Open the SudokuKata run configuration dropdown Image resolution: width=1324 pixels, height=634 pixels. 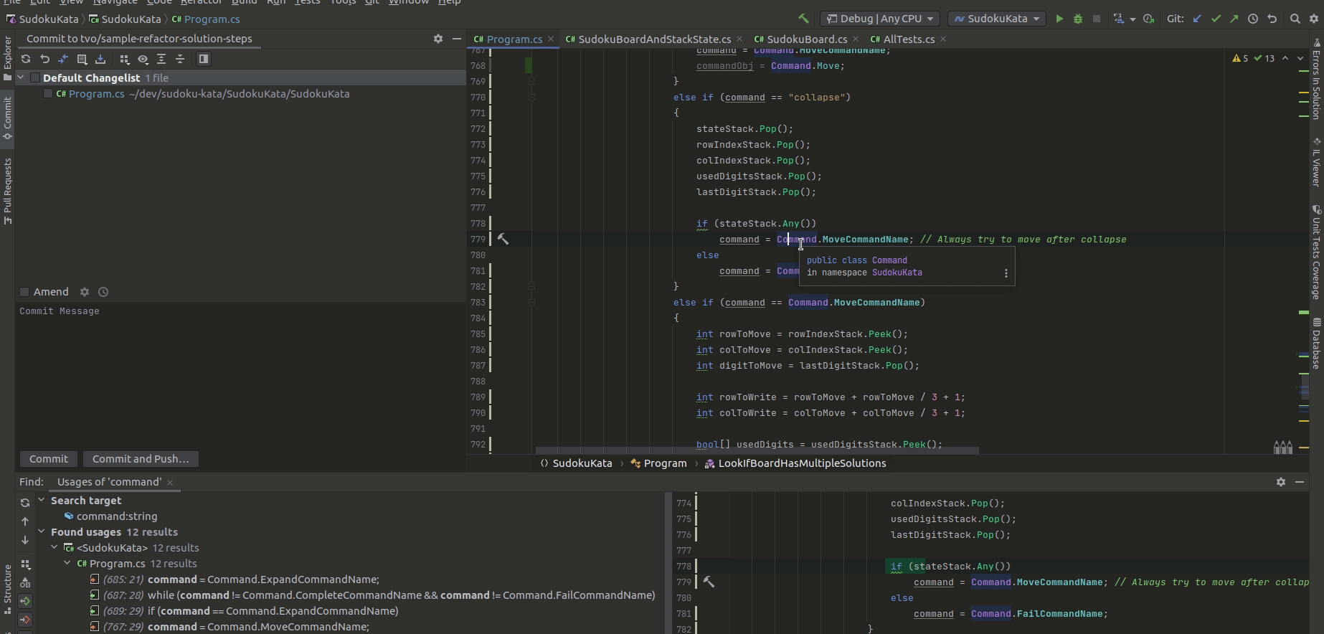click(x=996, y=19)
